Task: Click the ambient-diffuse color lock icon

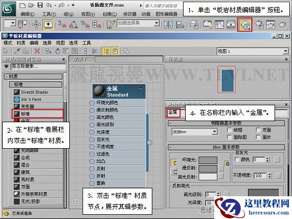Action: [x=227, y=163]
